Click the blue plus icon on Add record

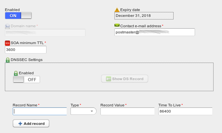coord(20,124)
